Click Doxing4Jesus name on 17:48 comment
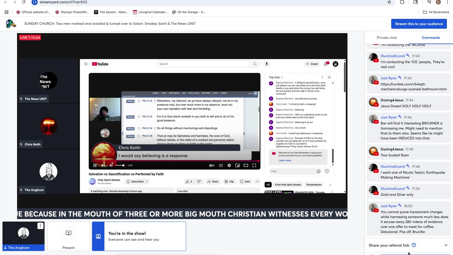The image size is (453, 255). 392,149
